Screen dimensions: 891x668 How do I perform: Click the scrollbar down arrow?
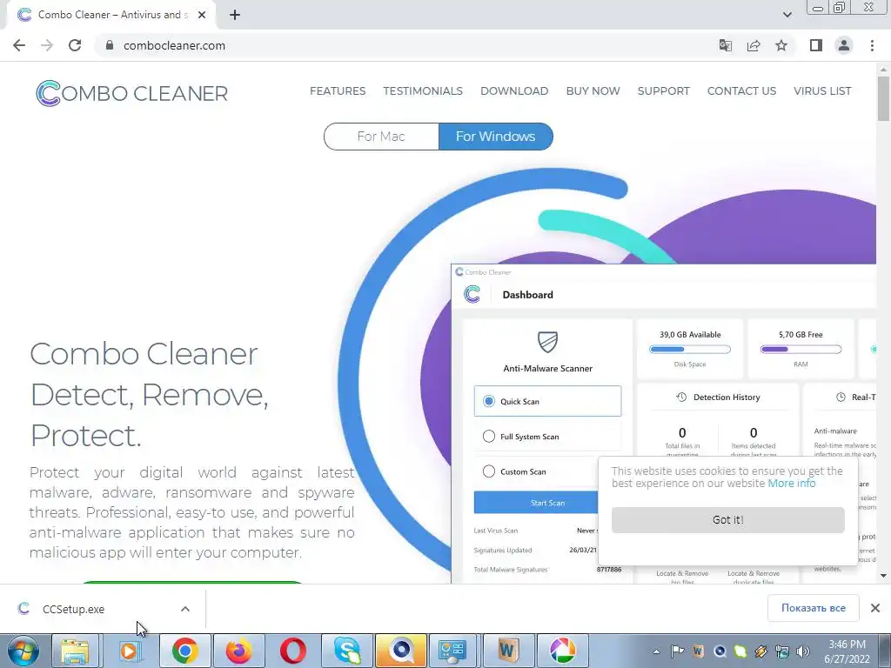883,576
